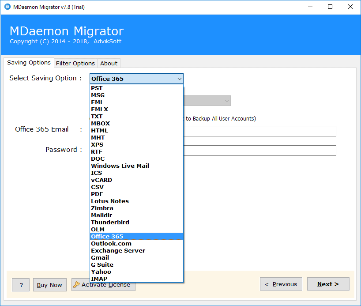Choose XPS saving format
The image size is (361, 306).
tap(136, 145)
